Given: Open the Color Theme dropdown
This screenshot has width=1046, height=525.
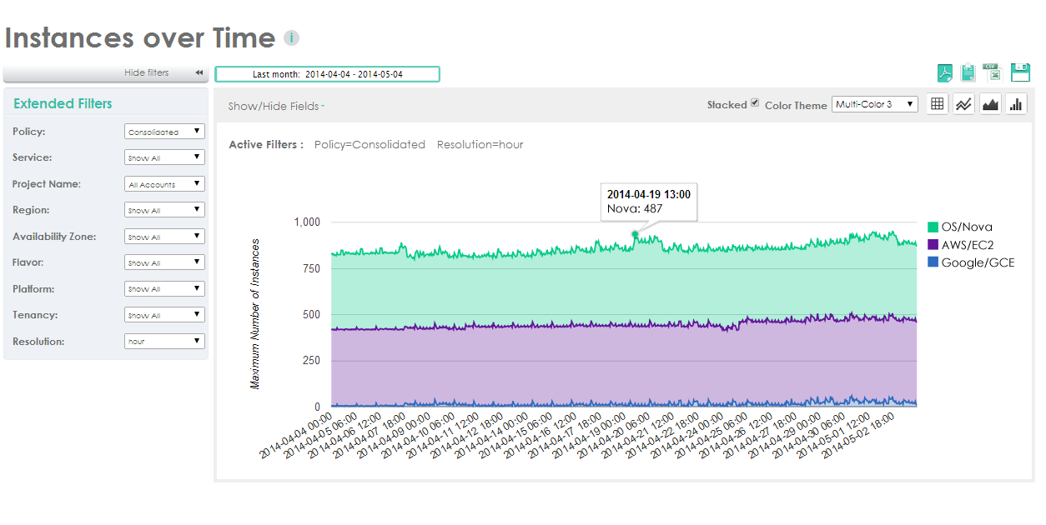Looking at the screenshot, I should (x=875, y=104).
